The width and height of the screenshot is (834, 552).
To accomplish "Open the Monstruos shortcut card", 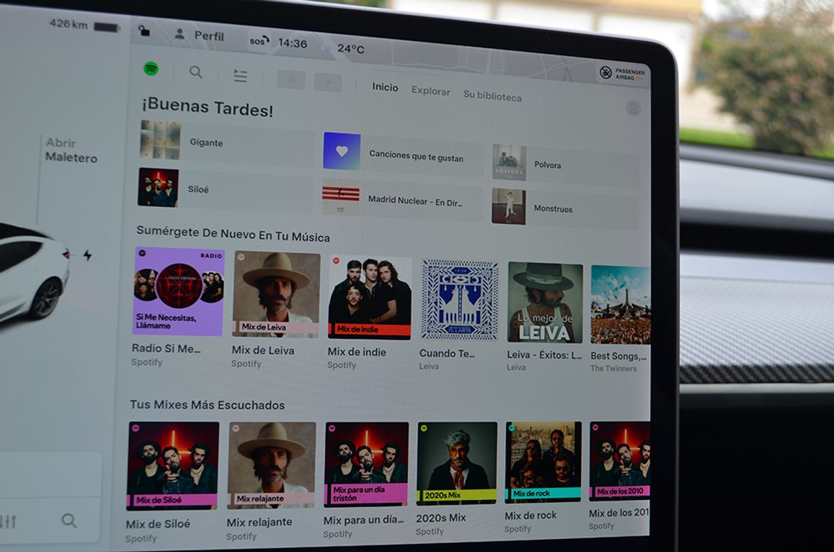I will tap(566, 208).
